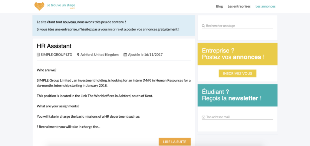The height and width of the screenshot is (146, 310).
Task: Click the 'What are your assignments?' line
Action: [58, 106]
